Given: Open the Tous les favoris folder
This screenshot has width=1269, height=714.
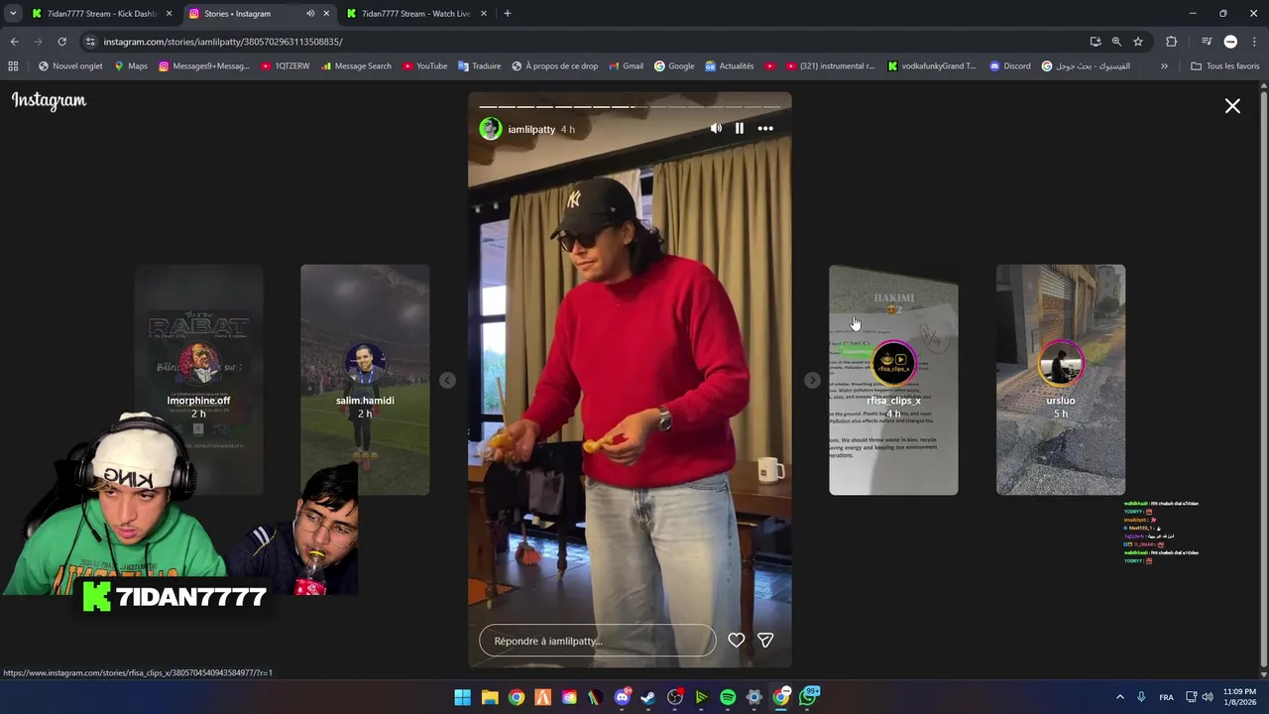Looking at the screenshot, I should point(1224,66).
